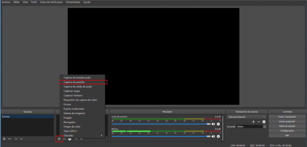307x147 pixels.
Task: Open the Archivo menu
Action: pos(6,2)
